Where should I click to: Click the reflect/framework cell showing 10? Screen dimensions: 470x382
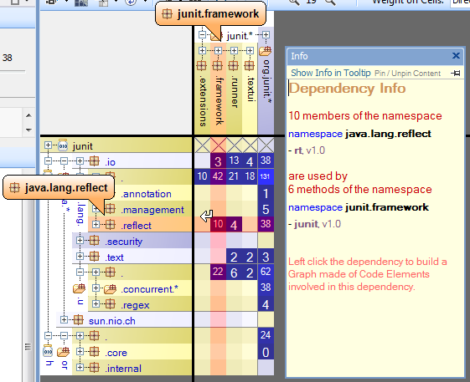(x=218, y=224)
